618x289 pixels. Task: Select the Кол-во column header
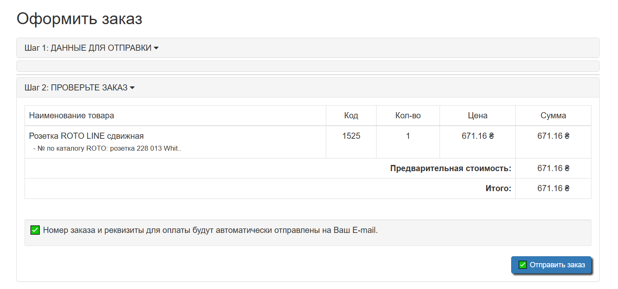[x=407, y=115]
